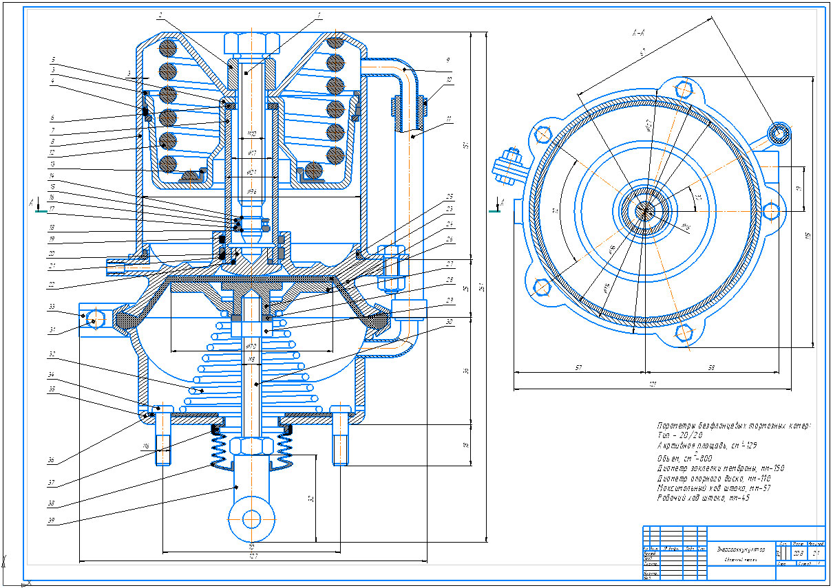Viewport: 833px width, 588px height.
Task: Select part callout number 10
Action: point(448,80)
